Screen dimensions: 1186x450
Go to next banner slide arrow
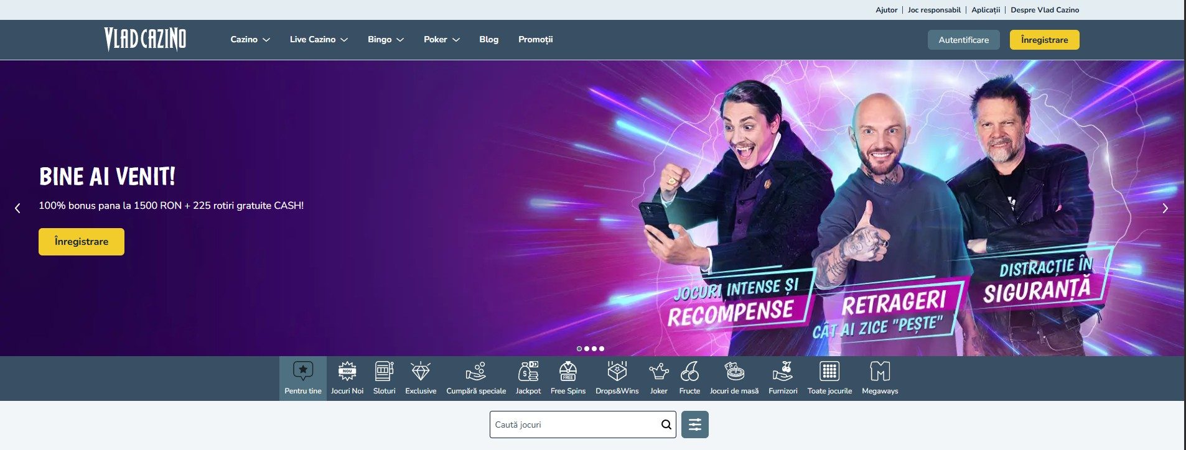[x=1165, y=208]
